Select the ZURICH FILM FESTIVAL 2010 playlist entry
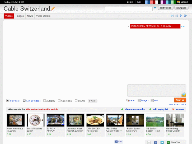The width and height of the screenshot is (192, 144). [x=155, y=26]
